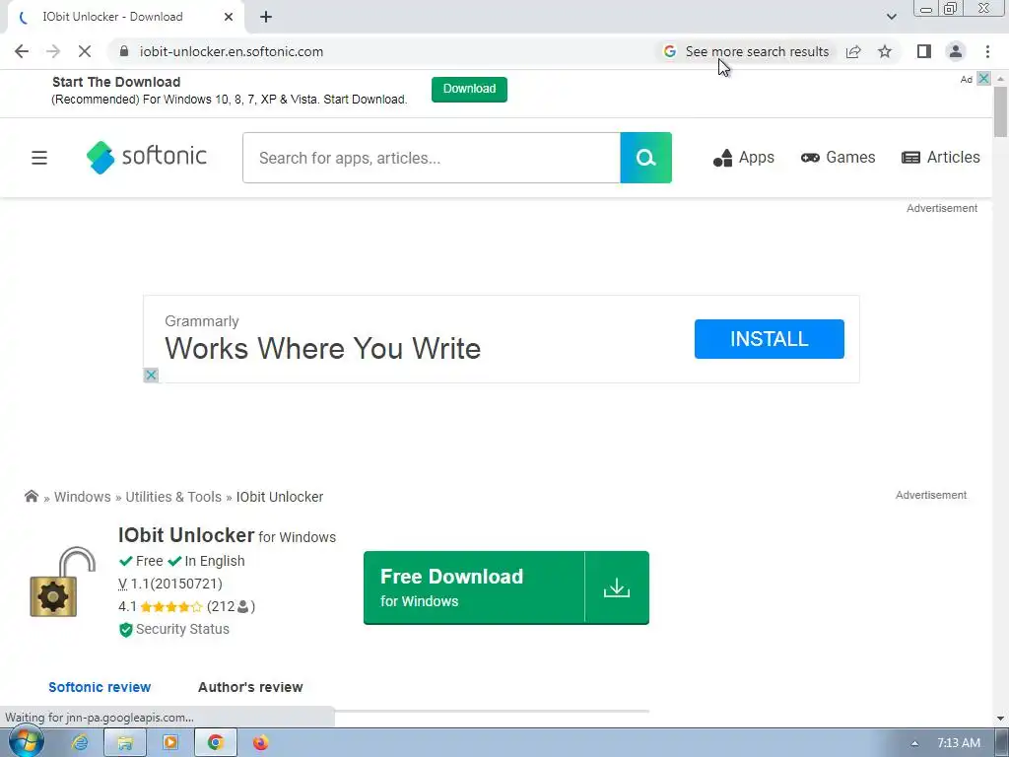This screenshot has width=1009, height=757.
Task: Click the Search for apps input field
Action: 432,158
